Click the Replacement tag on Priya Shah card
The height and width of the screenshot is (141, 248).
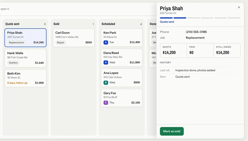tap(17, 42)
